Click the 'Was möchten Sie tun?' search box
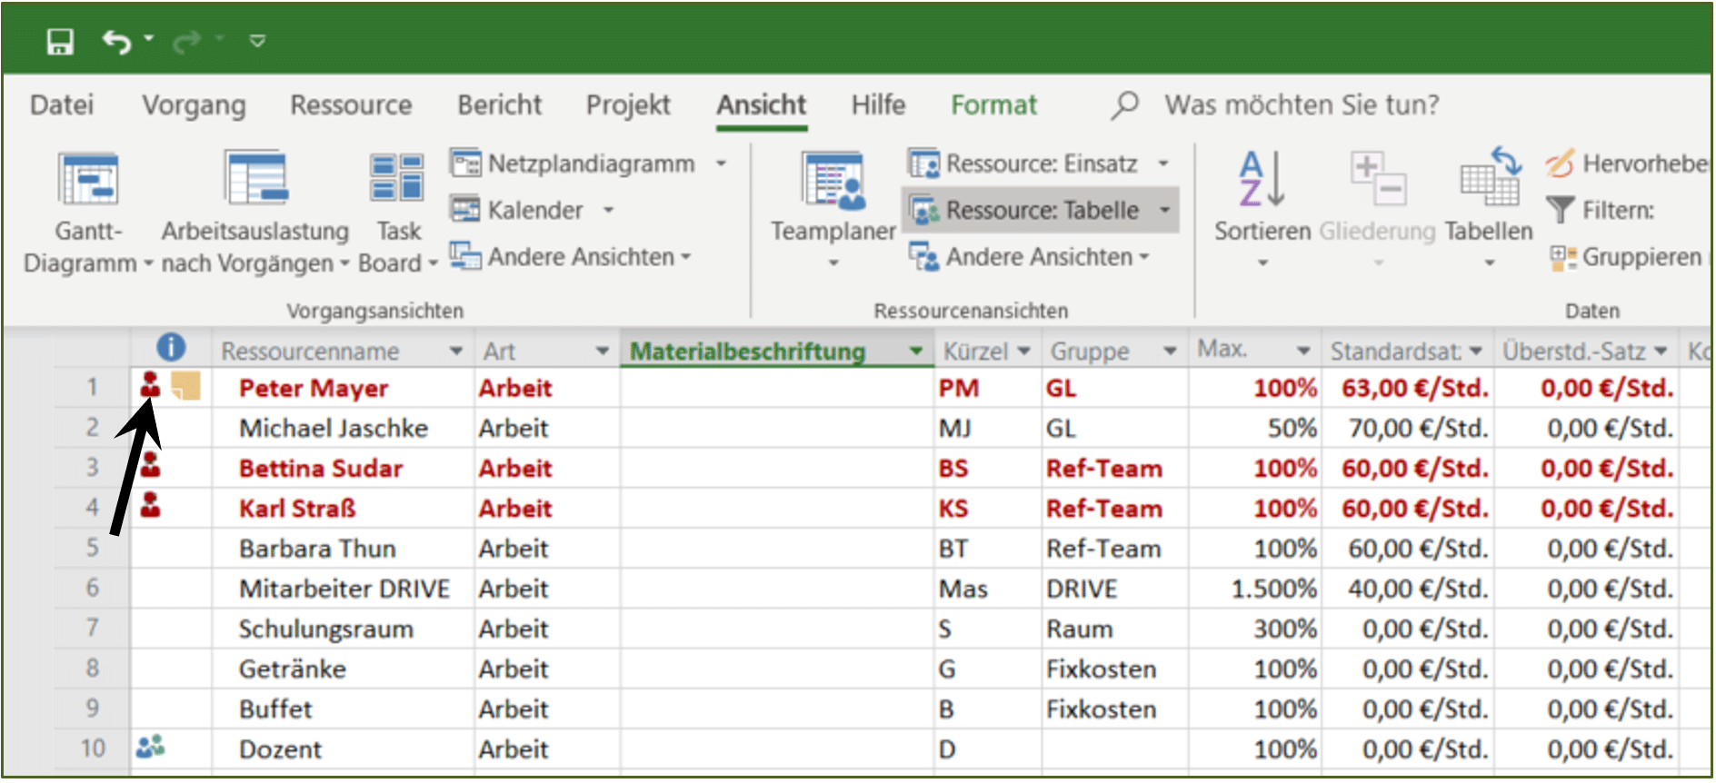The image size is (1716, 783). [1302, 105]
